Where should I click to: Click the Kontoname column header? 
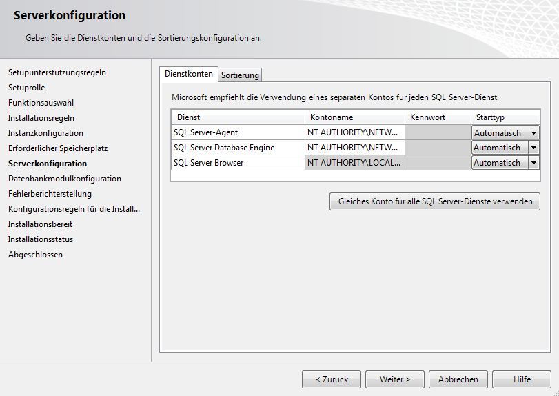pos(355,117)
